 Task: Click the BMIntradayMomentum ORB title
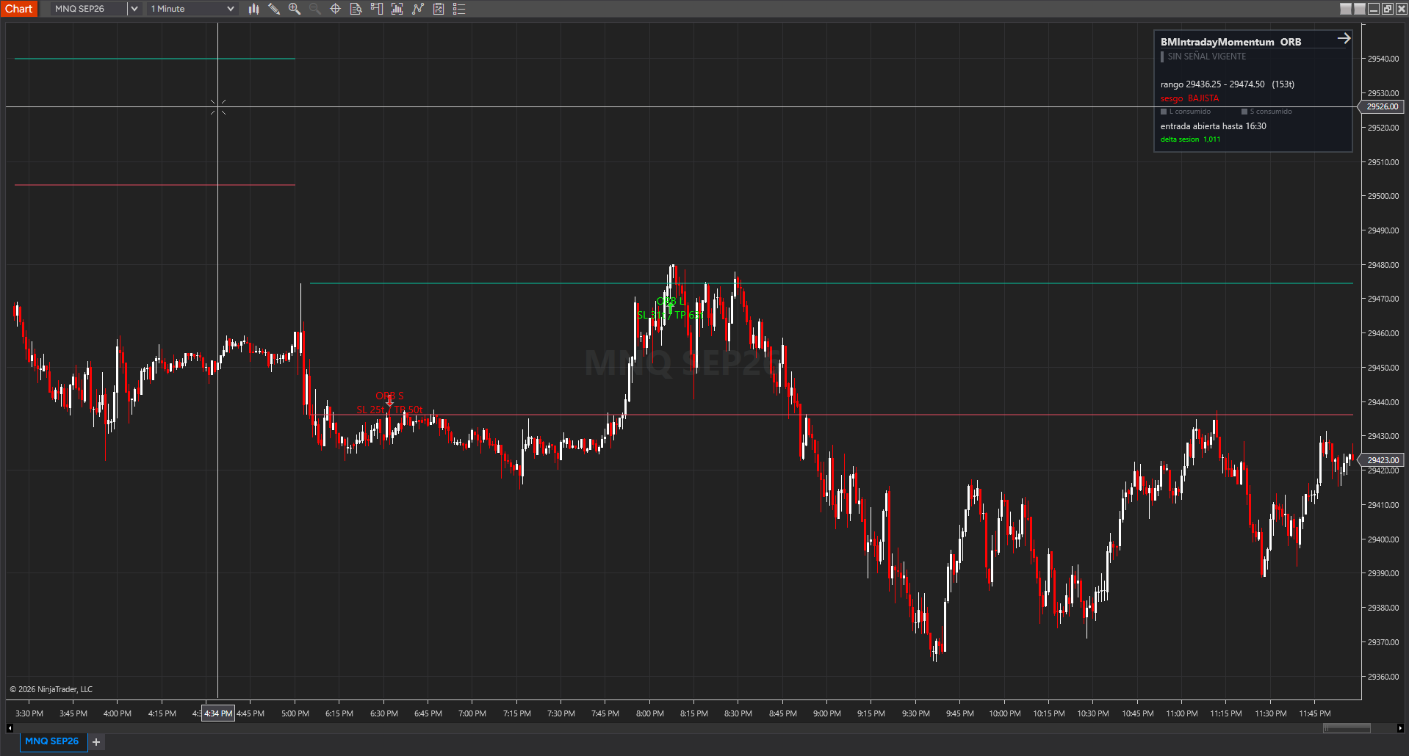tap(1230, 42)
